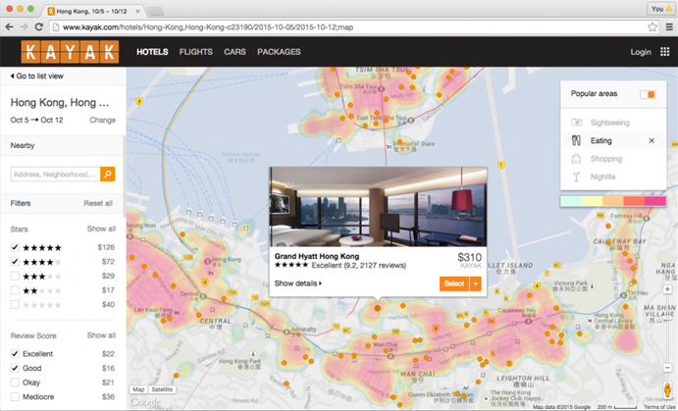Open the Chrome hamburger menu

click(x=669, y=26)
